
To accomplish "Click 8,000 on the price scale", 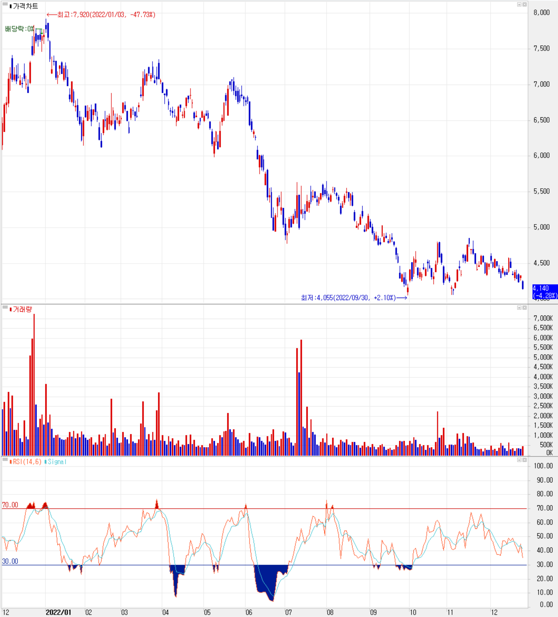I will (541, 13).
